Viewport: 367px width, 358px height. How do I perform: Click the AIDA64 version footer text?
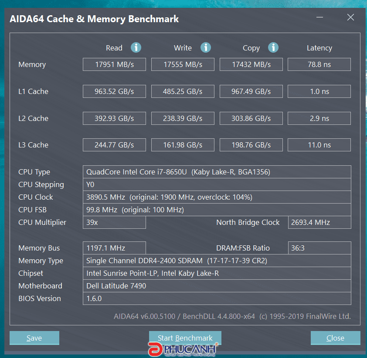click(x=232, y=316)
